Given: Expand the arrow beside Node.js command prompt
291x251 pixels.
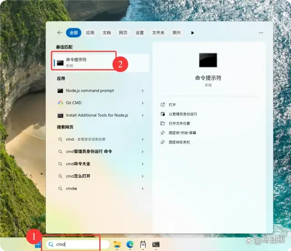Looking at the screenshot, I should 142,91.
